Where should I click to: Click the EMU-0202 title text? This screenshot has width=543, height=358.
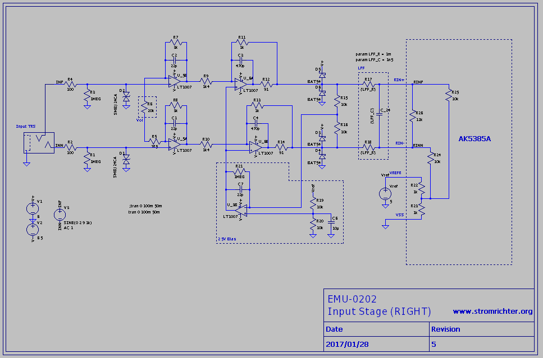point(352,299)
